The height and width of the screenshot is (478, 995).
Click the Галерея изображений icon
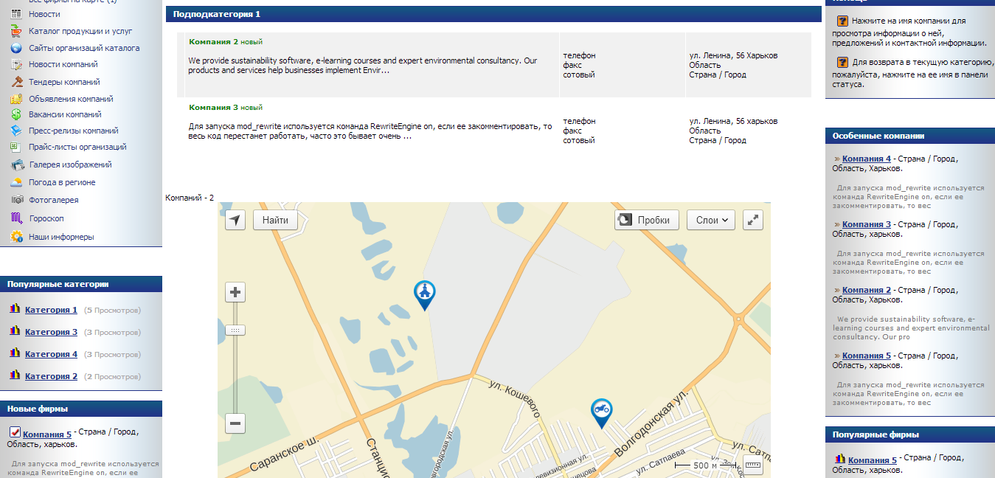[x=16, y=164]
